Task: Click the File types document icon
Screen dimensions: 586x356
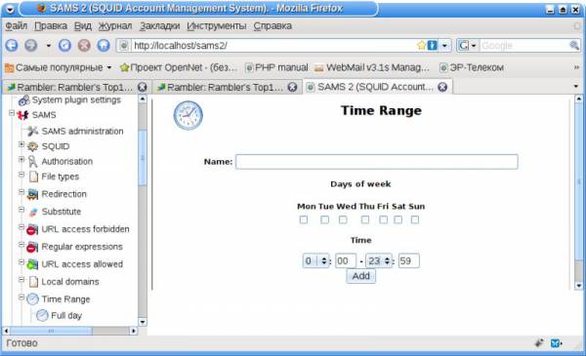Action: (x=33, y=177)
